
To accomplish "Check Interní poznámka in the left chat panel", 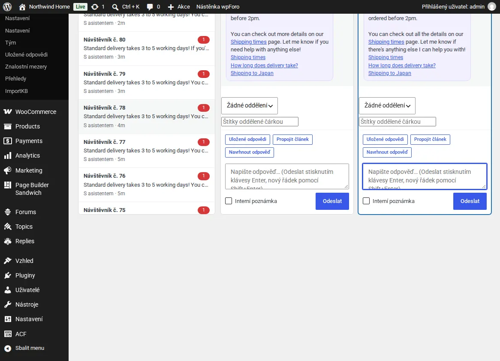I will pyautogui.click(x=229, y=201).
